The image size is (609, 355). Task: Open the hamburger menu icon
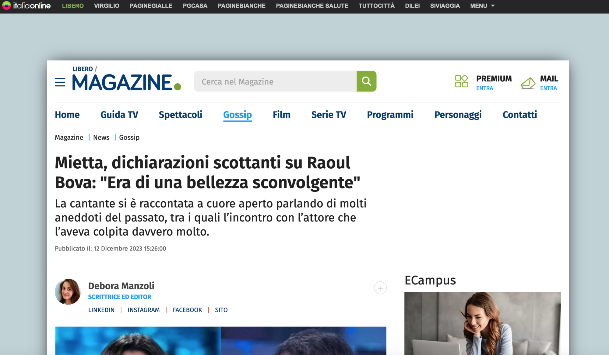60,82
